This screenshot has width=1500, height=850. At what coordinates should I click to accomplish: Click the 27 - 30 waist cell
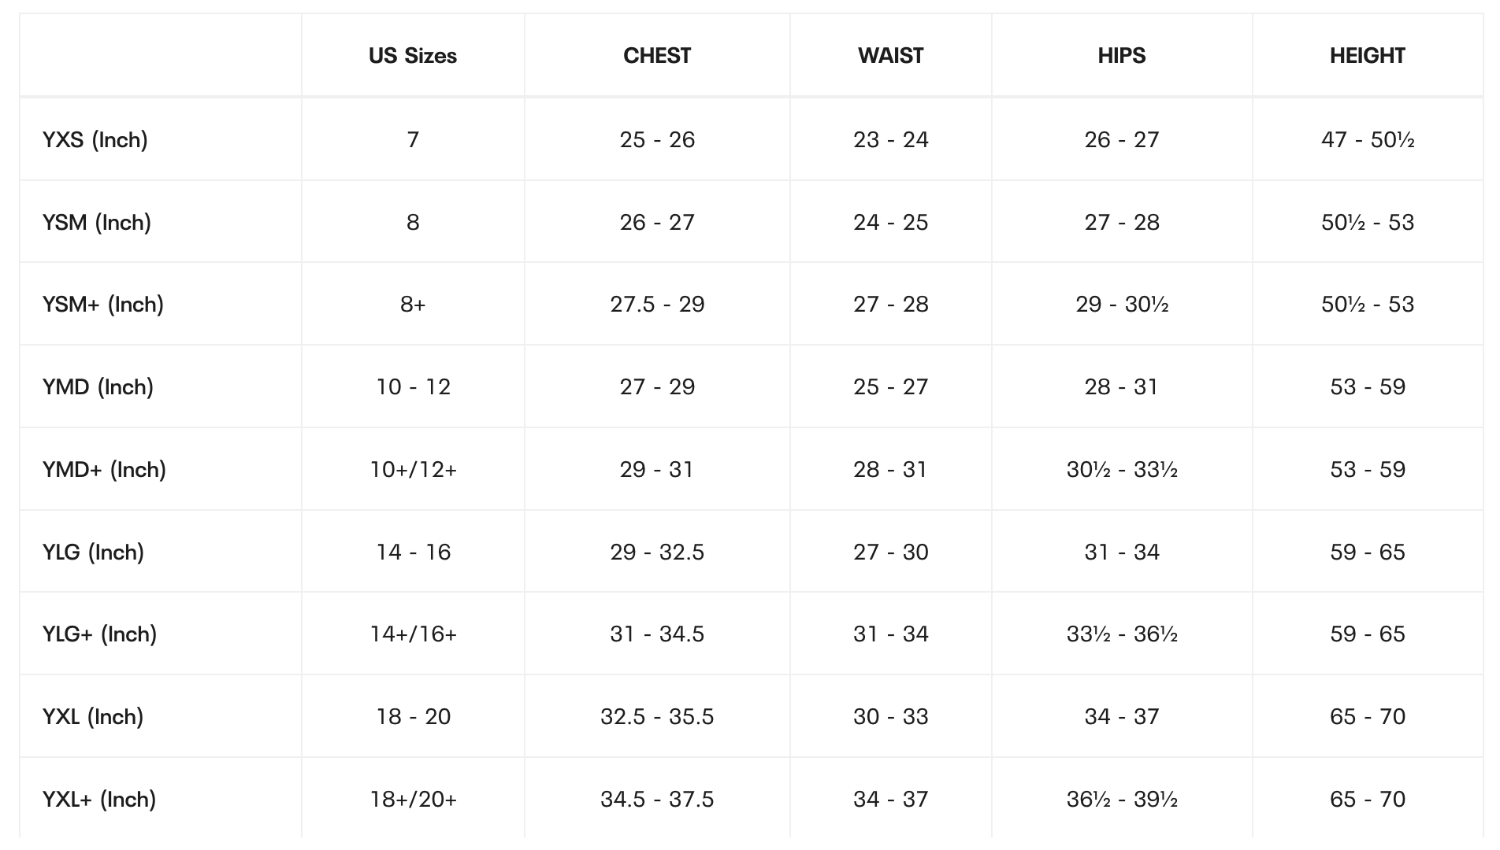(x=890, y=552)
